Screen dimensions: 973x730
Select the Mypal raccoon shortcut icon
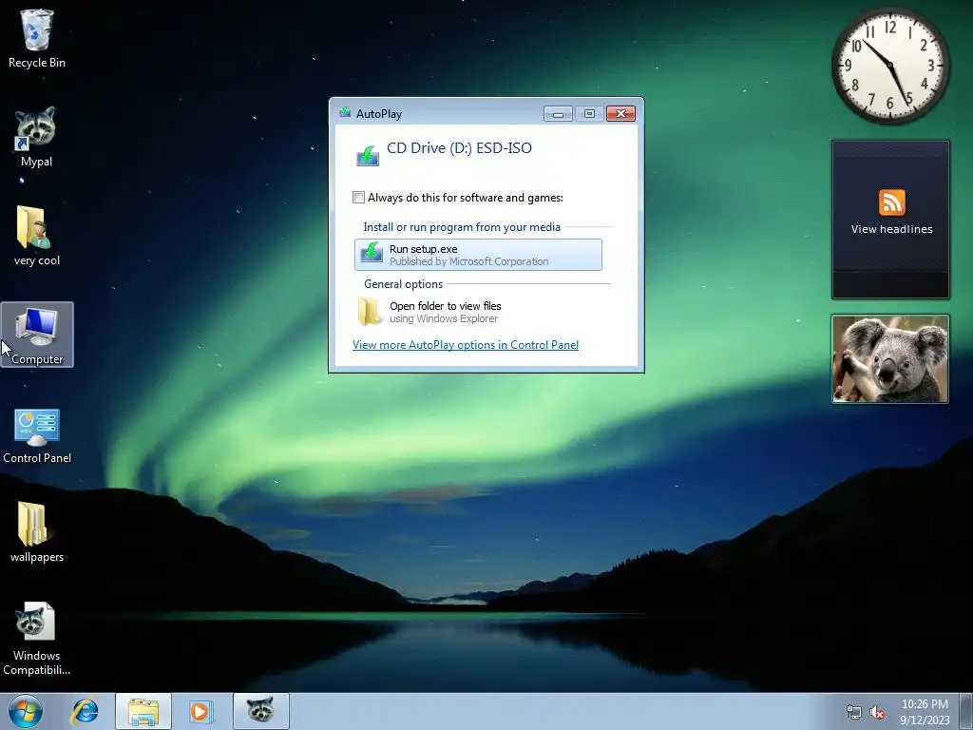[36, 137]
